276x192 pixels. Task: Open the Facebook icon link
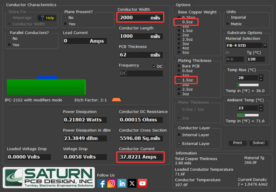(x=101, y=183)
